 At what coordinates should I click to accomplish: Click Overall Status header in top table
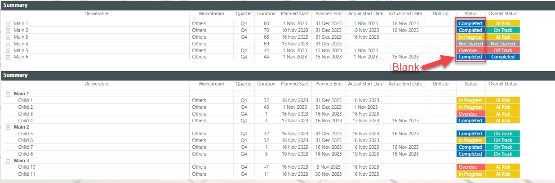pos(503,13)
